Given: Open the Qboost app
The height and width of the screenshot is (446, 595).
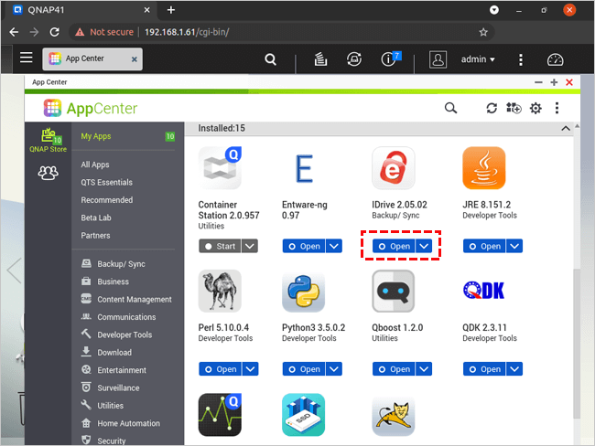Looking at the screenshot, I should pos(394,368).
